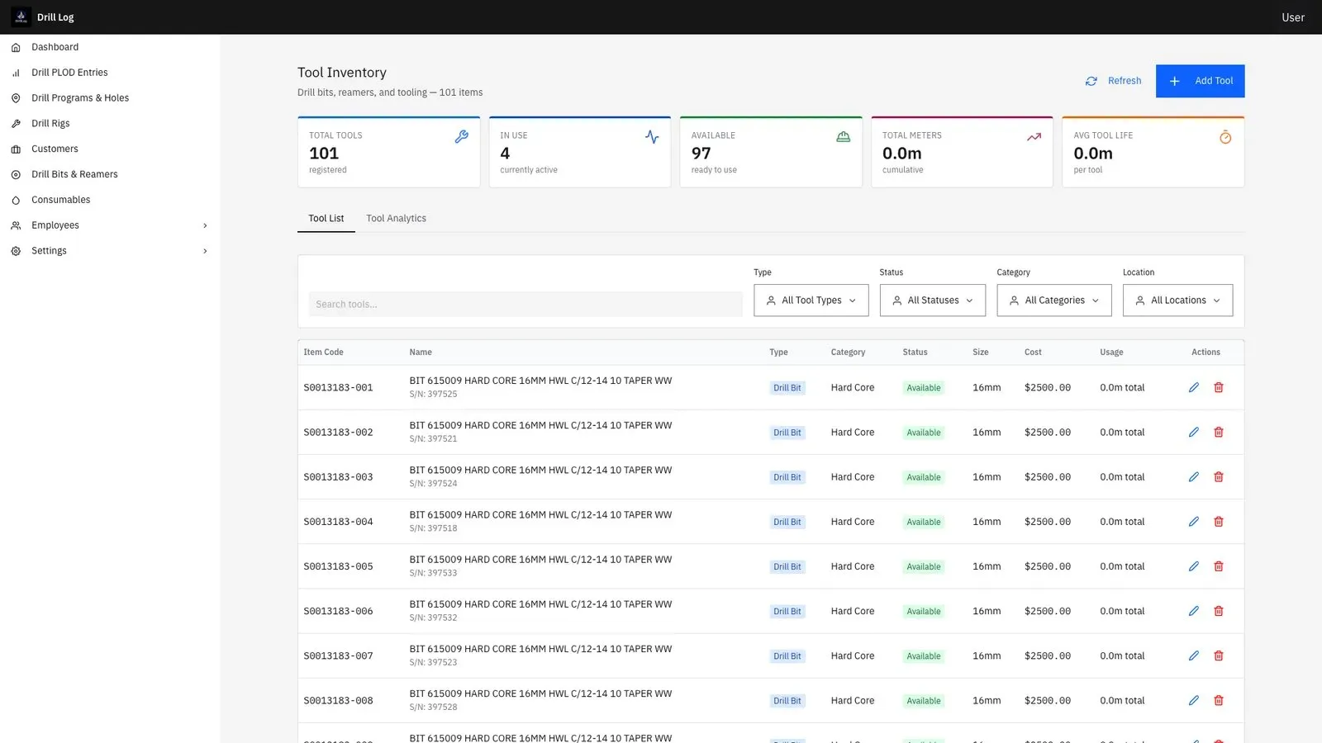Viewport: 1322px width, 743px height.
Task: Delete tool S0013183-003 with trash icon
Action: click(x=1219, y=477)
